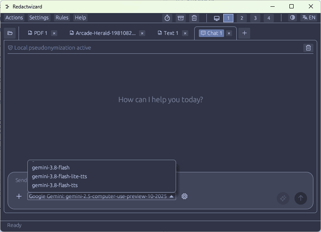This screenshot has height=232, width=321.
Task: Click the archive box icon
Action: [x=181, y=18]
